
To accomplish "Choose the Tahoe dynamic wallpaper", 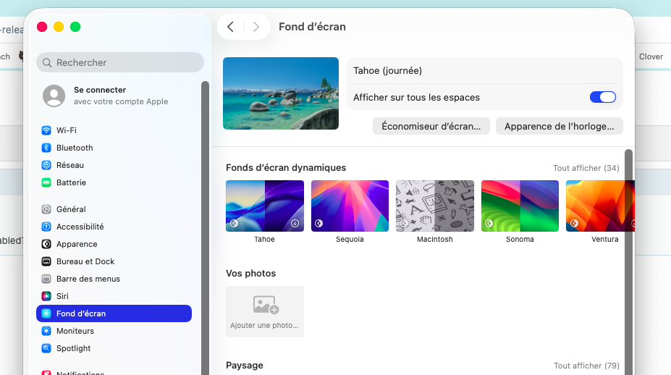I will click(x=265, y=206).
